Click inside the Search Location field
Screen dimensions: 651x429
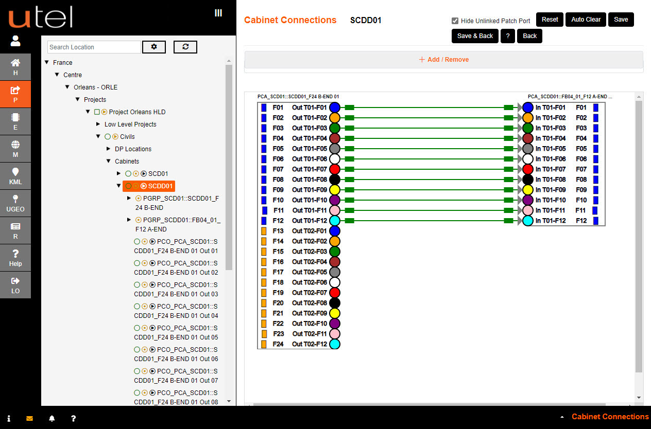pyautogui.click(x=94, y=47)
